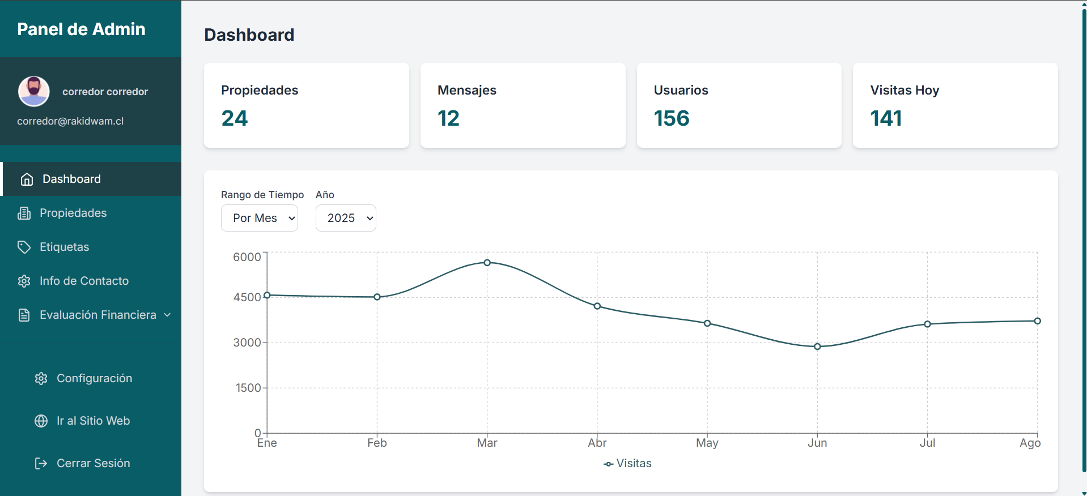Click the Evaluación Financiera document icon
Image resolution: width=1087 pixels, height=496 pixels.
click(x=24, y=315)
